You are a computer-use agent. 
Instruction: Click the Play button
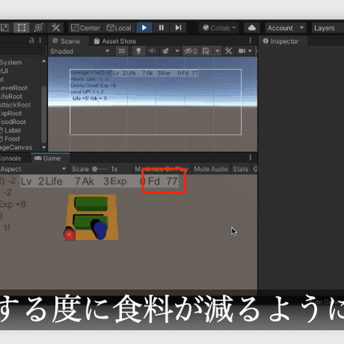[x=144, y=28]
